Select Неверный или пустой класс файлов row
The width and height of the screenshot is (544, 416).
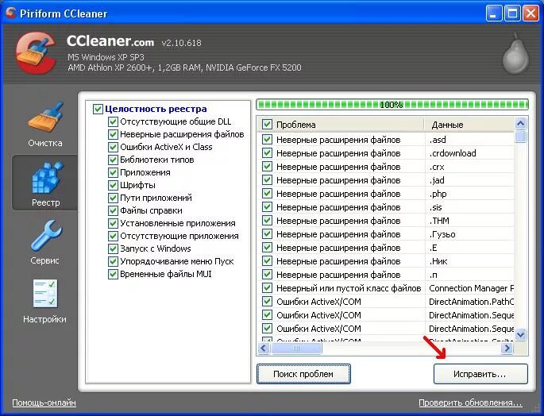pos(386,288)
